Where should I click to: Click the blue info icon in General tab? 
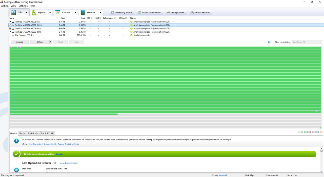pyautogui.click(x=16, y=141)
